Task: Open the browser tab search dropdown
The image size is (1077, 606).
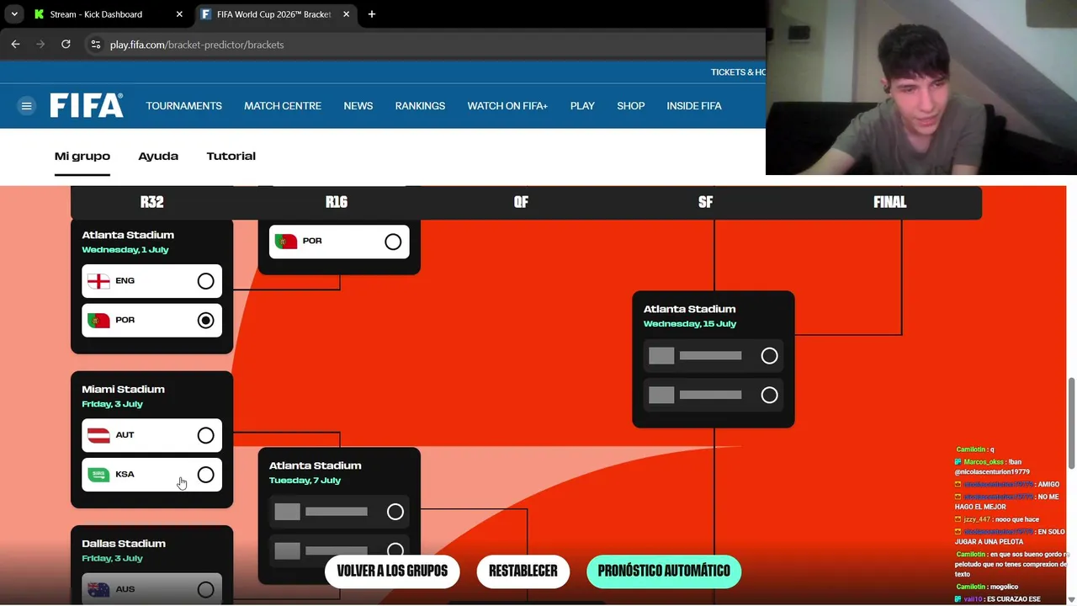Action: click(x=14, y=14)
